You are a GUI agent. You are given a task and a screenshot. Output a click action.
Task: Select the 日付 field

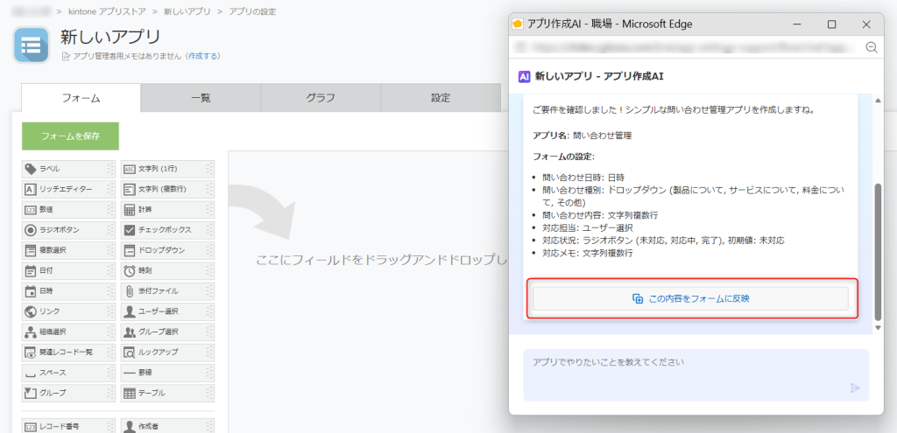pos(68,271)
